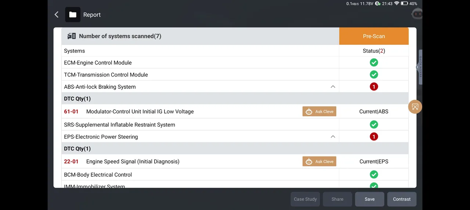This screenshot has width=470, height=210.
Task: Tap the Status(2) column header
Action: click(374, 51)
